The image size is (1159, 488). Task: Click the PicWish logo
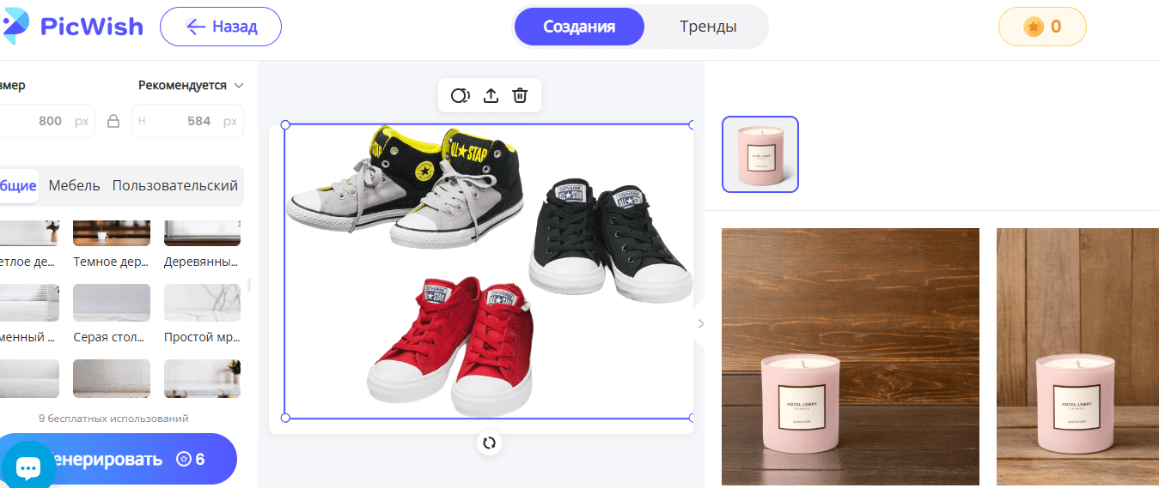click(x=72, y=27)
